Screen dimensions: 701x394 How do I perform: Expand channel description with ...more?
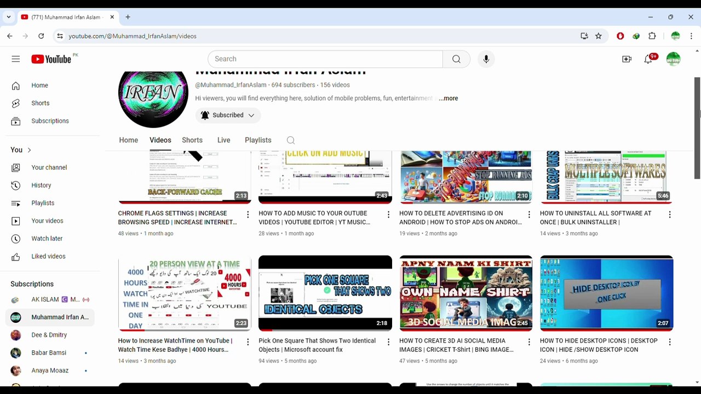click(448, 99)
